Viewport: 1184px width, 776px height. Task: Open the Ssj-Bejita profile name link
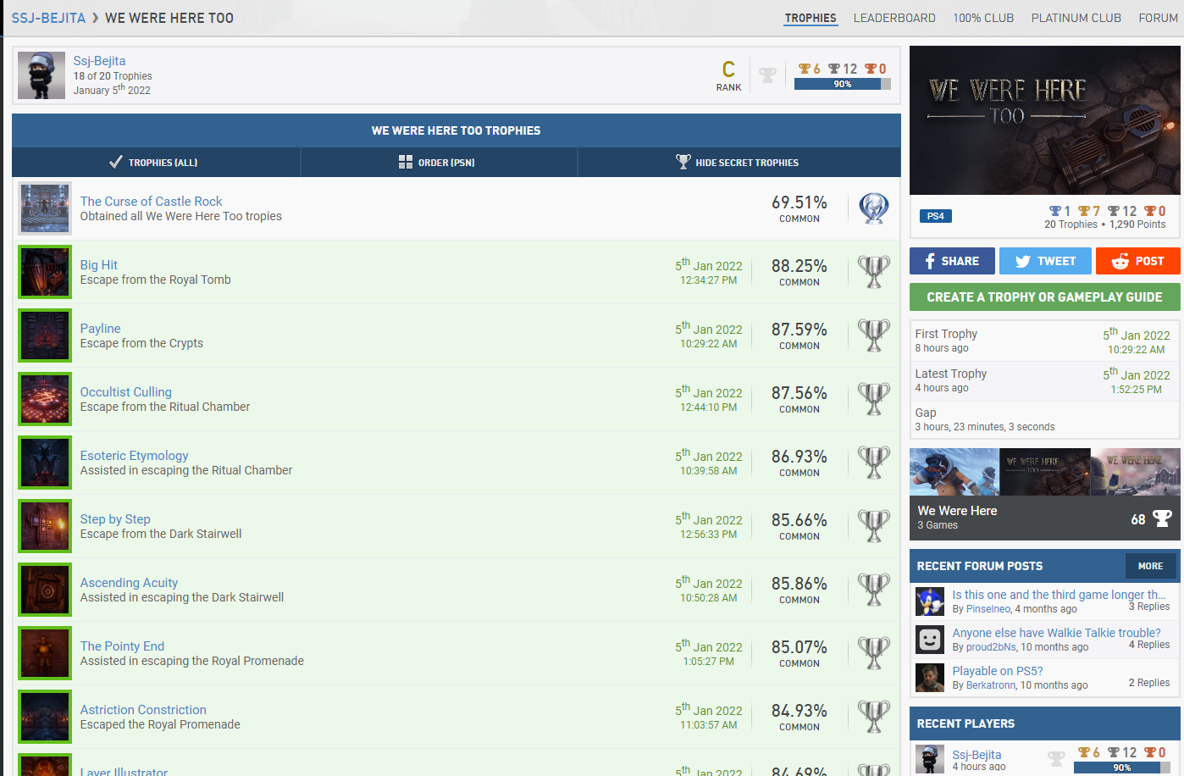click(x=99, y=61)
